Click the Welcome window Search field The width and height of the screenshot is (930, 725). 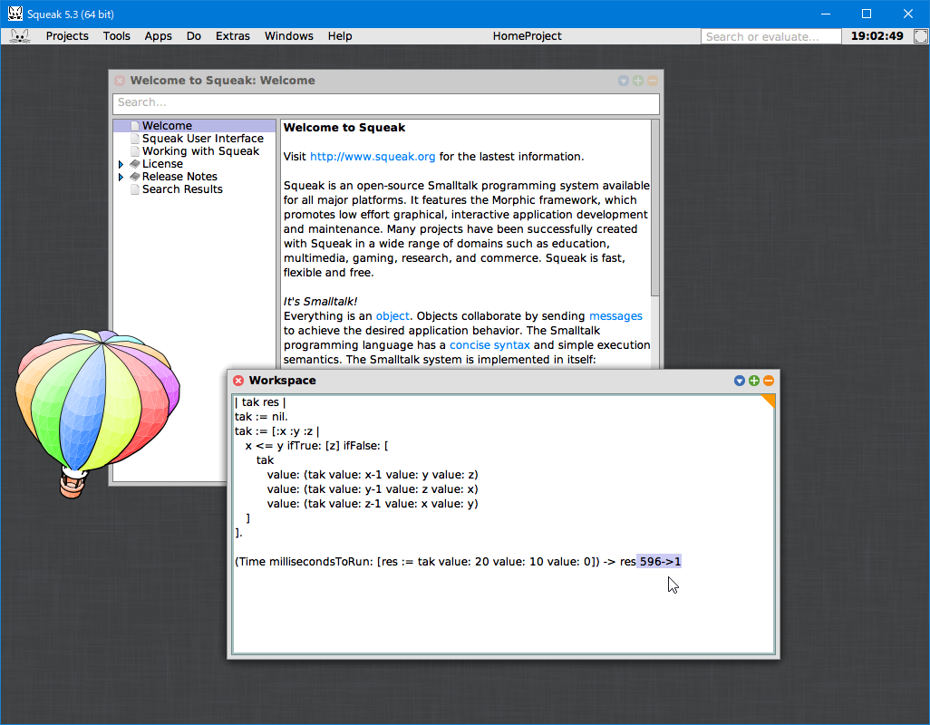[x=386, y=102]
